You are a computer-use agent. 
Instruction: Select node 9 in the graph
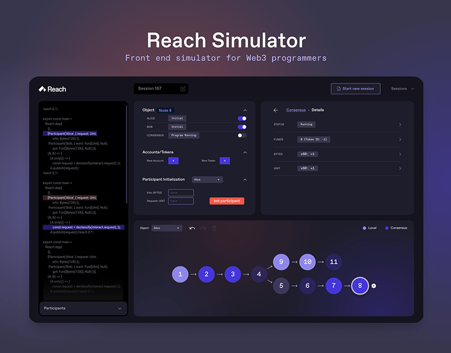(x=281, y=262)
